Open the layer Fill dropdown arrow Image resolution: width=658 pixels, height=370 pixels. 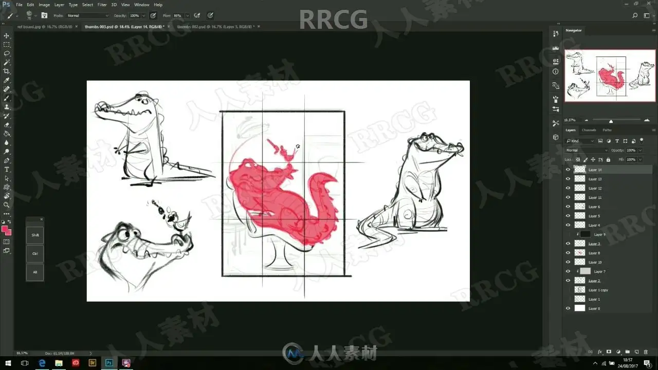pos(640,160)
